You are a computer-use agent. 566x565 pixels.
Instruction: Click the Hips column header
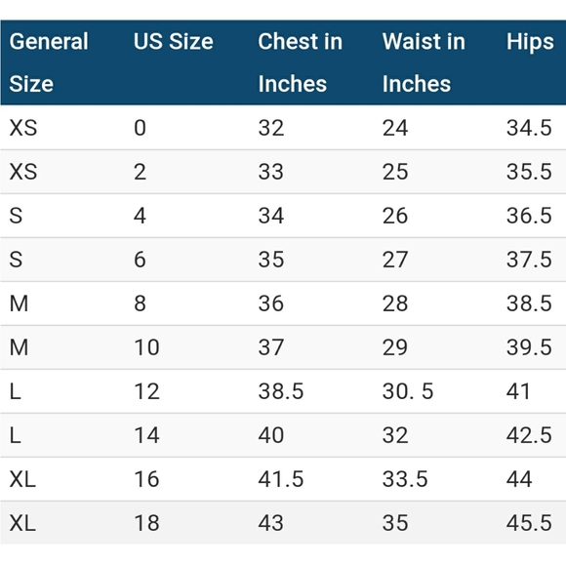(530, 43)
